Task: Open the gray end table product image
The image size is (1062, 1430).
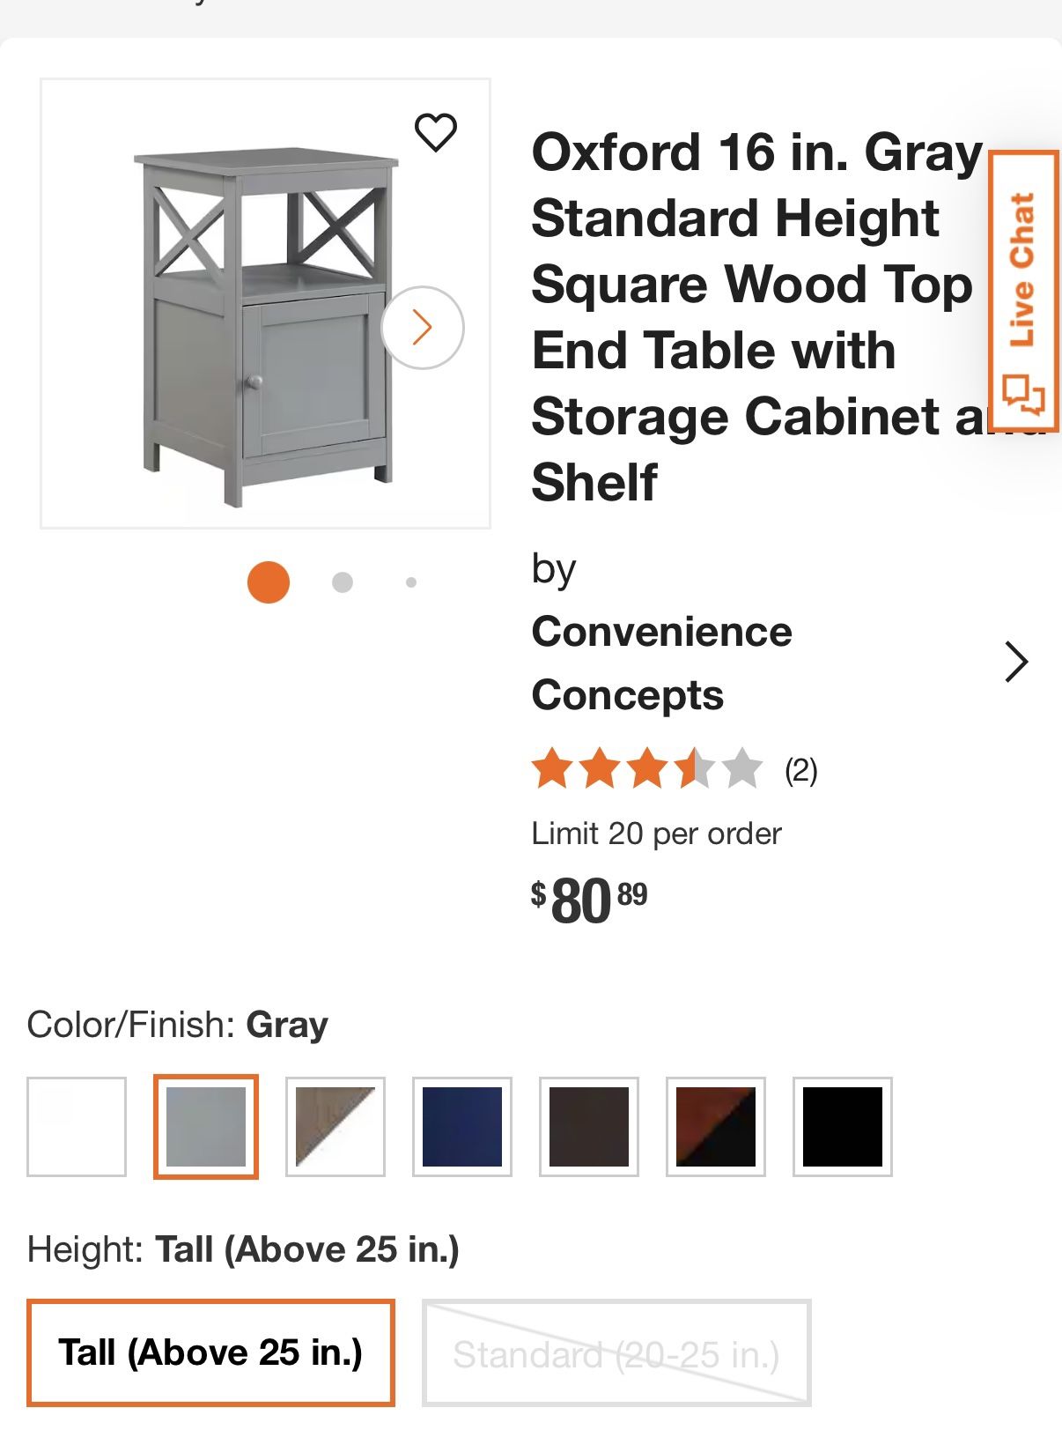Action: pyautogui.click(x=264, y=326)
